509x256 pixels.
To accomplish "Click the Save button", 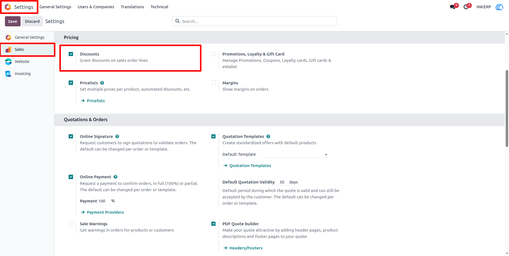I will tap(13, 21).
